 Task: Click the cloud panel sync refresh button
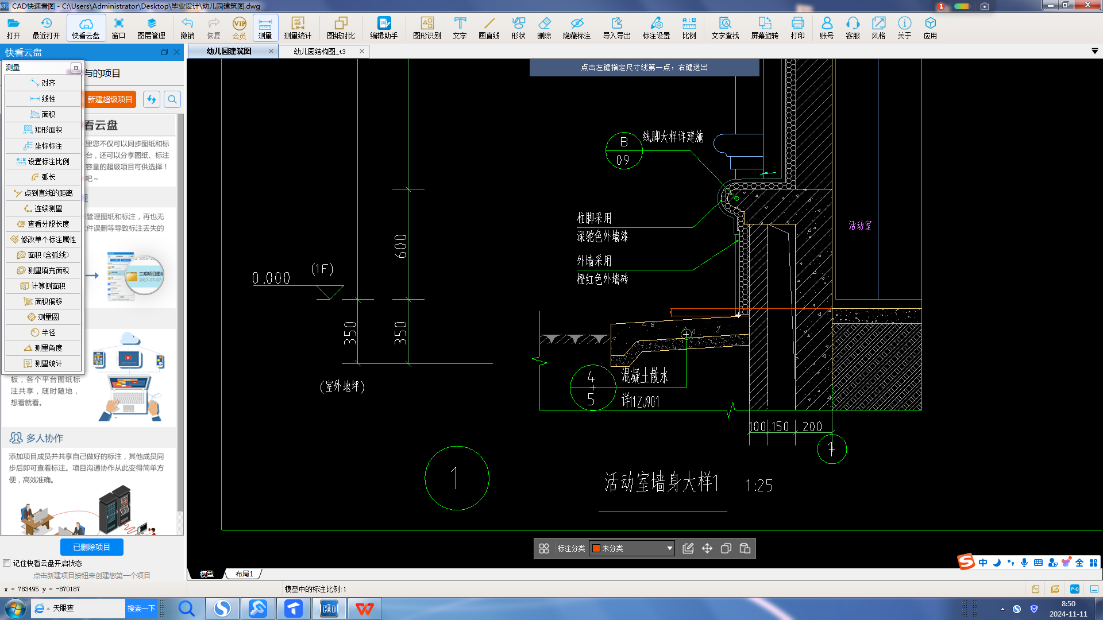tap(152, 99)
